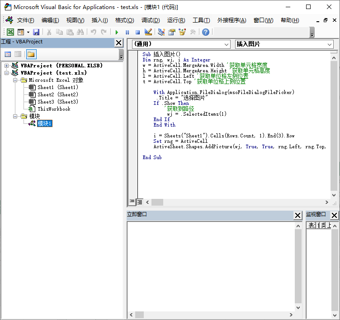Image resolution: width=340 pixels, height=320 pixels.
Task: Click the View Code icon in project pane
Action: coord(8,54)
